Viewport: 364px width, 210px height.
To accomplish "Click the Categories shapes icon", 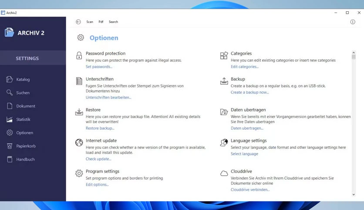I will click(224, 56).
